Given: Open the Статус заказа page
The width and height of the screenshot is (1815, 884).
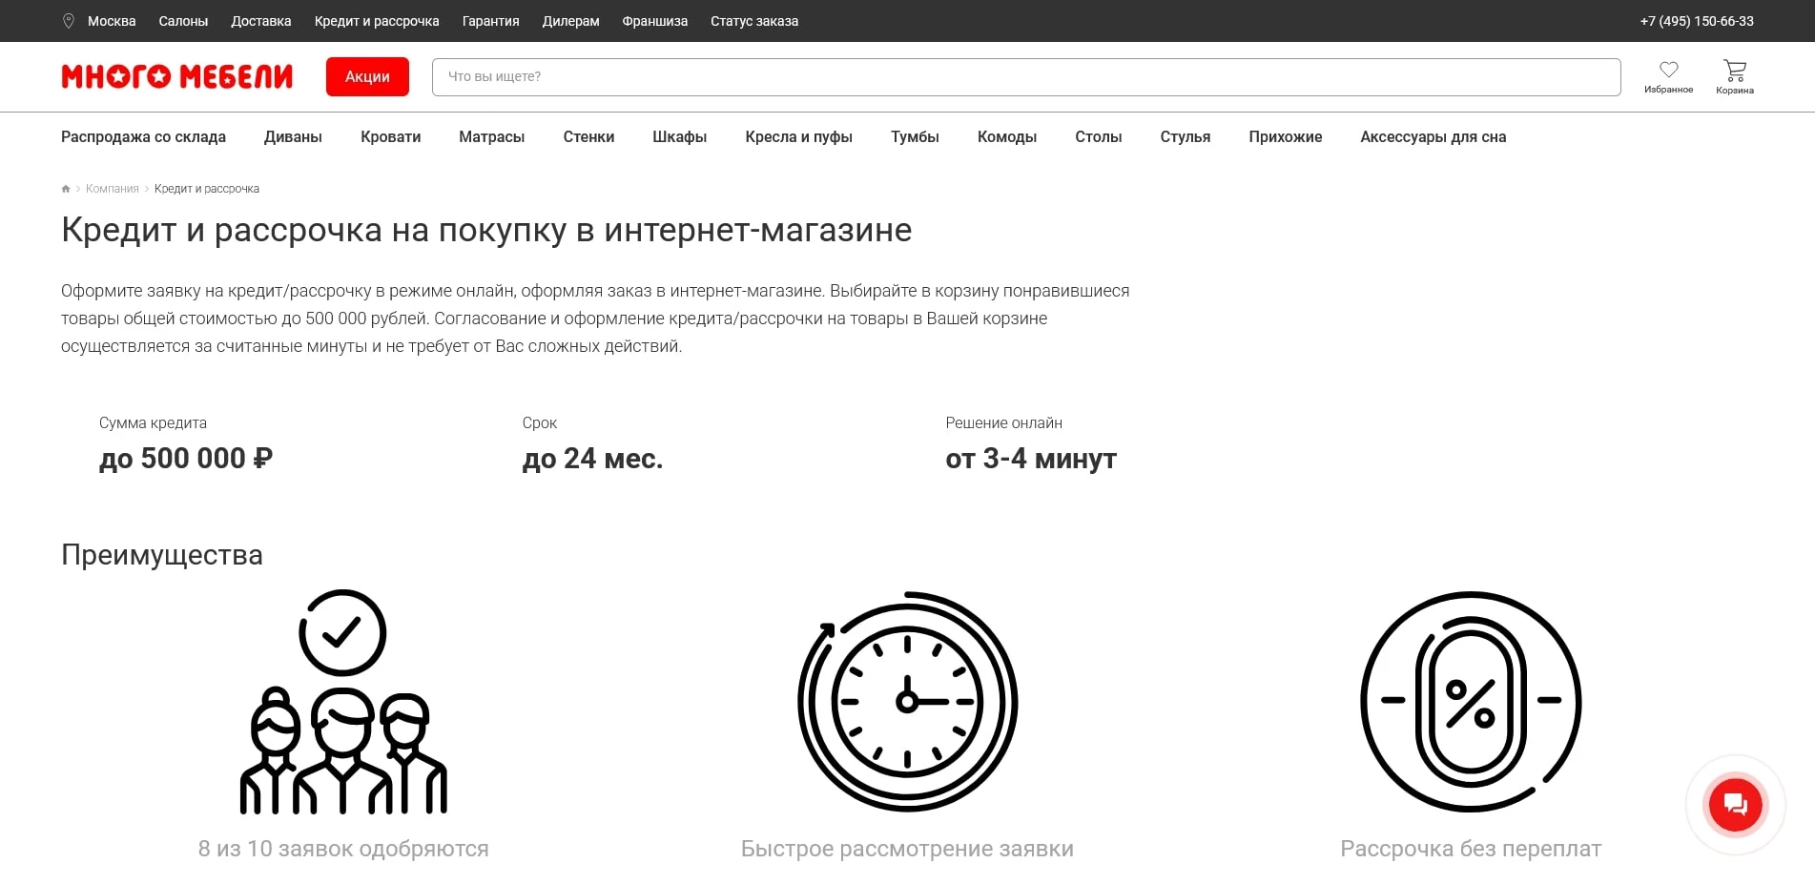Looking at the screenshot, I should [x=753, y=20].
